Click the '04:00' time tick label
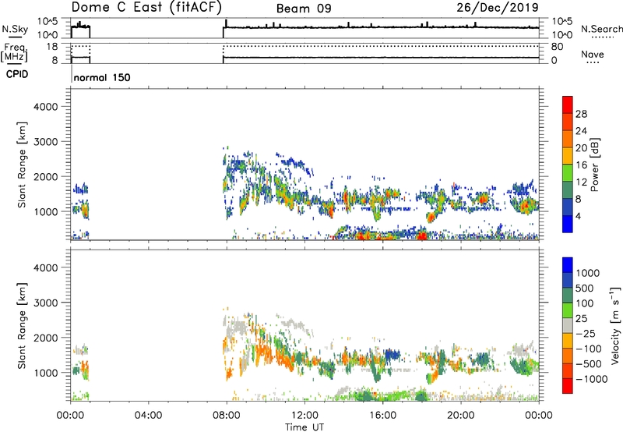This screenshot has height=432, width=623. (148, 416)
